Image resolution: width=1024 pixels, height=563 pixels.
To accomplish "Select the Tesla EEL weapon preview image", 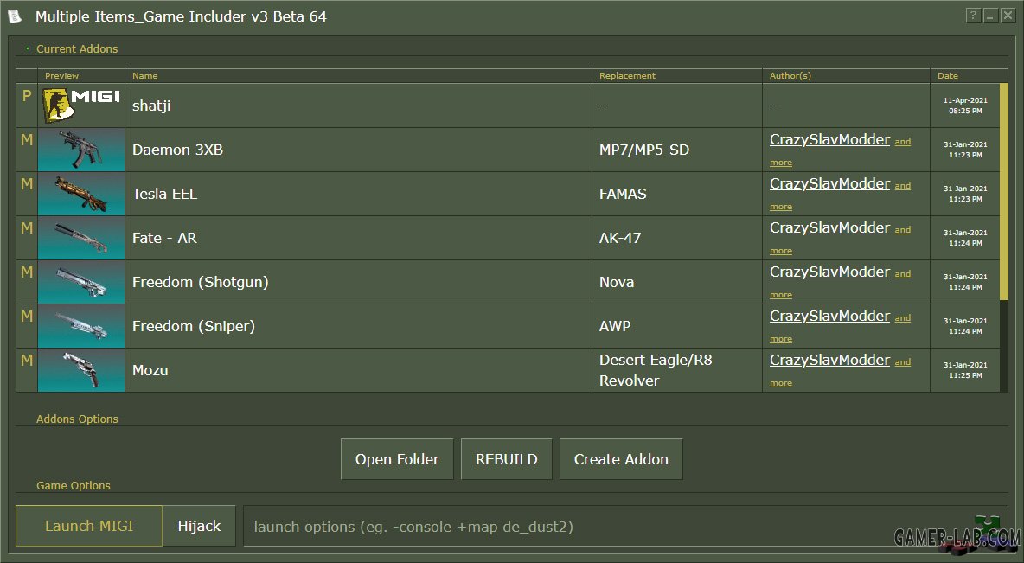I will (81, 194).
